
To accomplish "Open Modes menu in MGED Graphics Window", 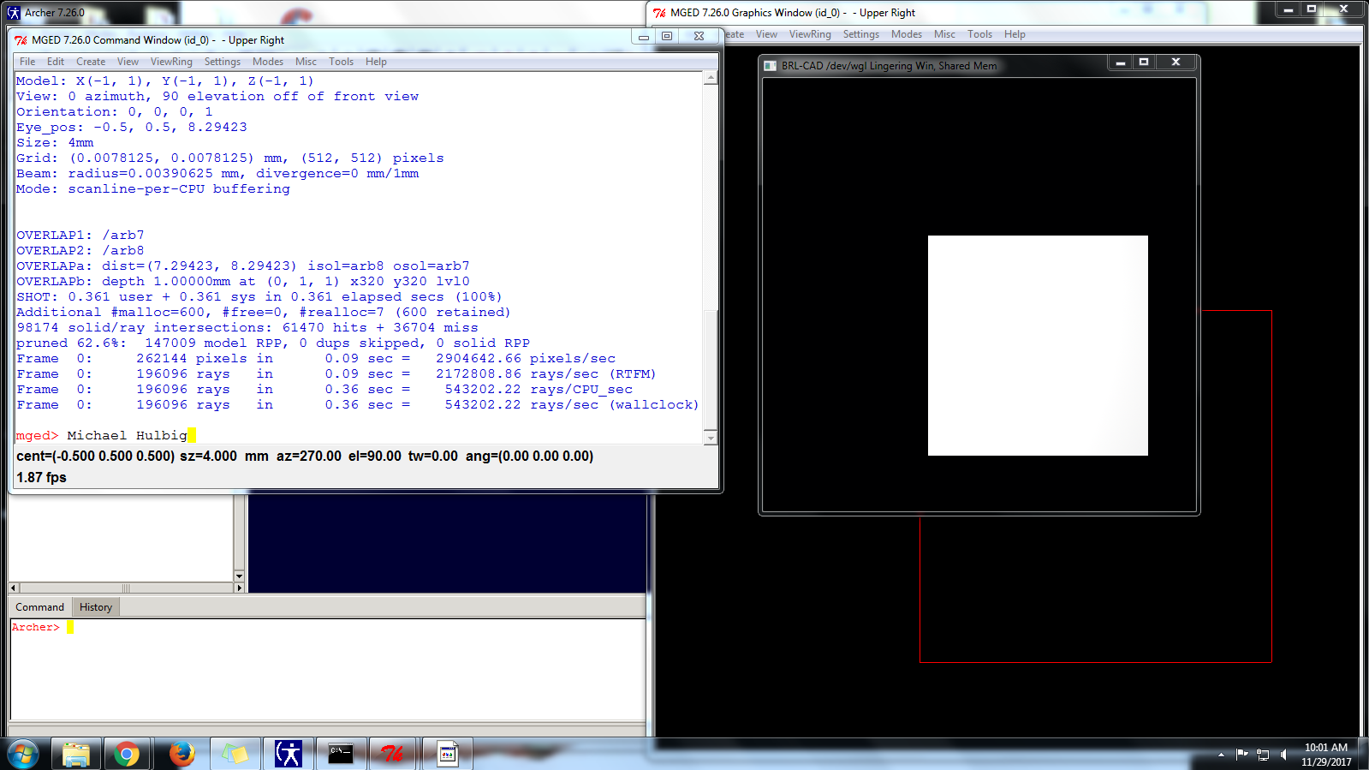I will tap(907, 34).
